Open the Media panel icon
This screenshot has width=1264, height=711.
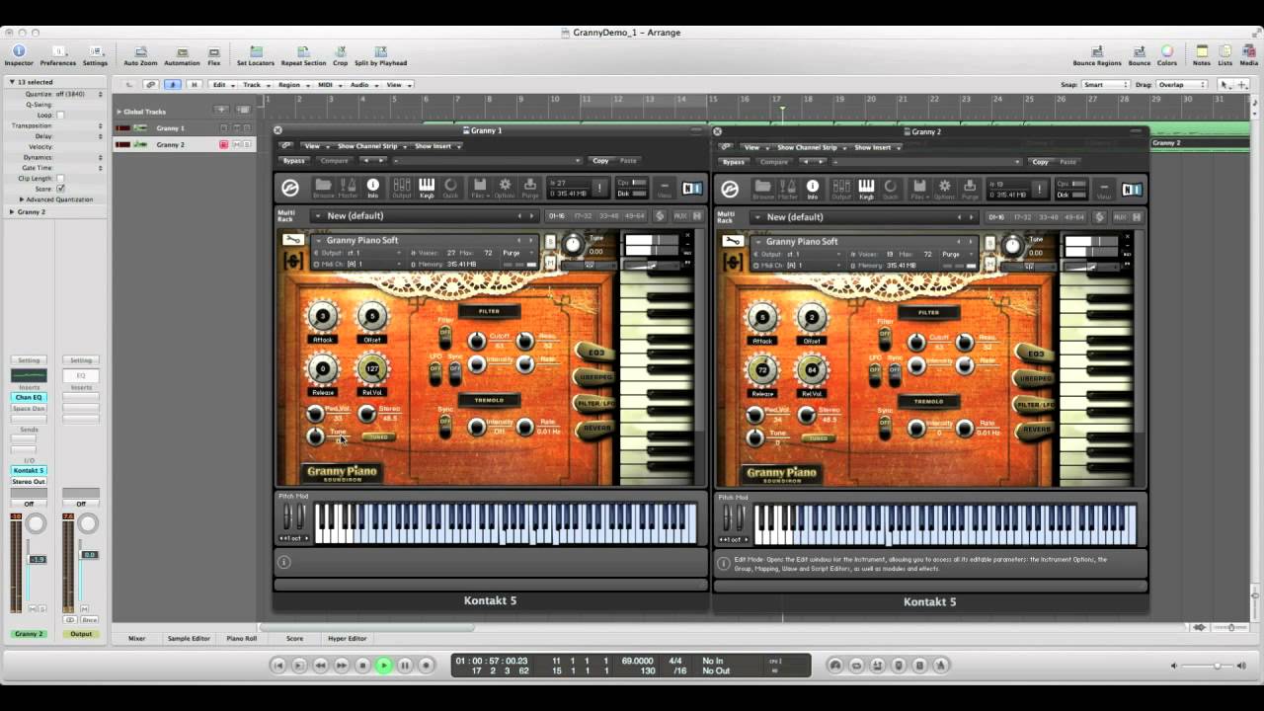[x=1249, y=55]
